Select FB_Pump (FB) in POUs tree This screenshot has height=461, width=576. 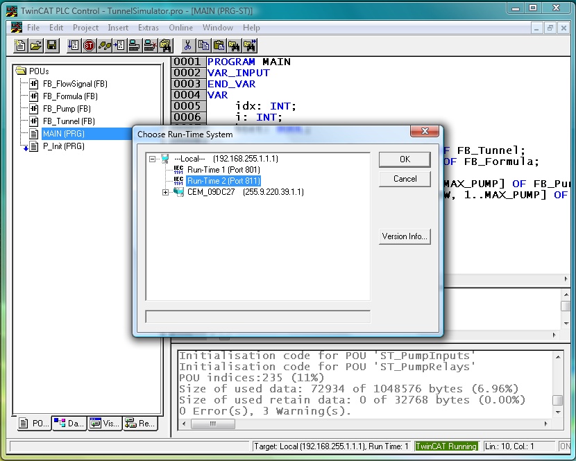(67, 109)
